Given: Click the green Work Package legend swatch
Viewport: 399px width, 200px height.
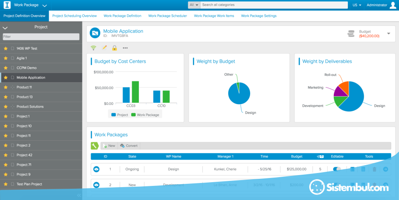Looking at the screenshot, I should point(133,115).
